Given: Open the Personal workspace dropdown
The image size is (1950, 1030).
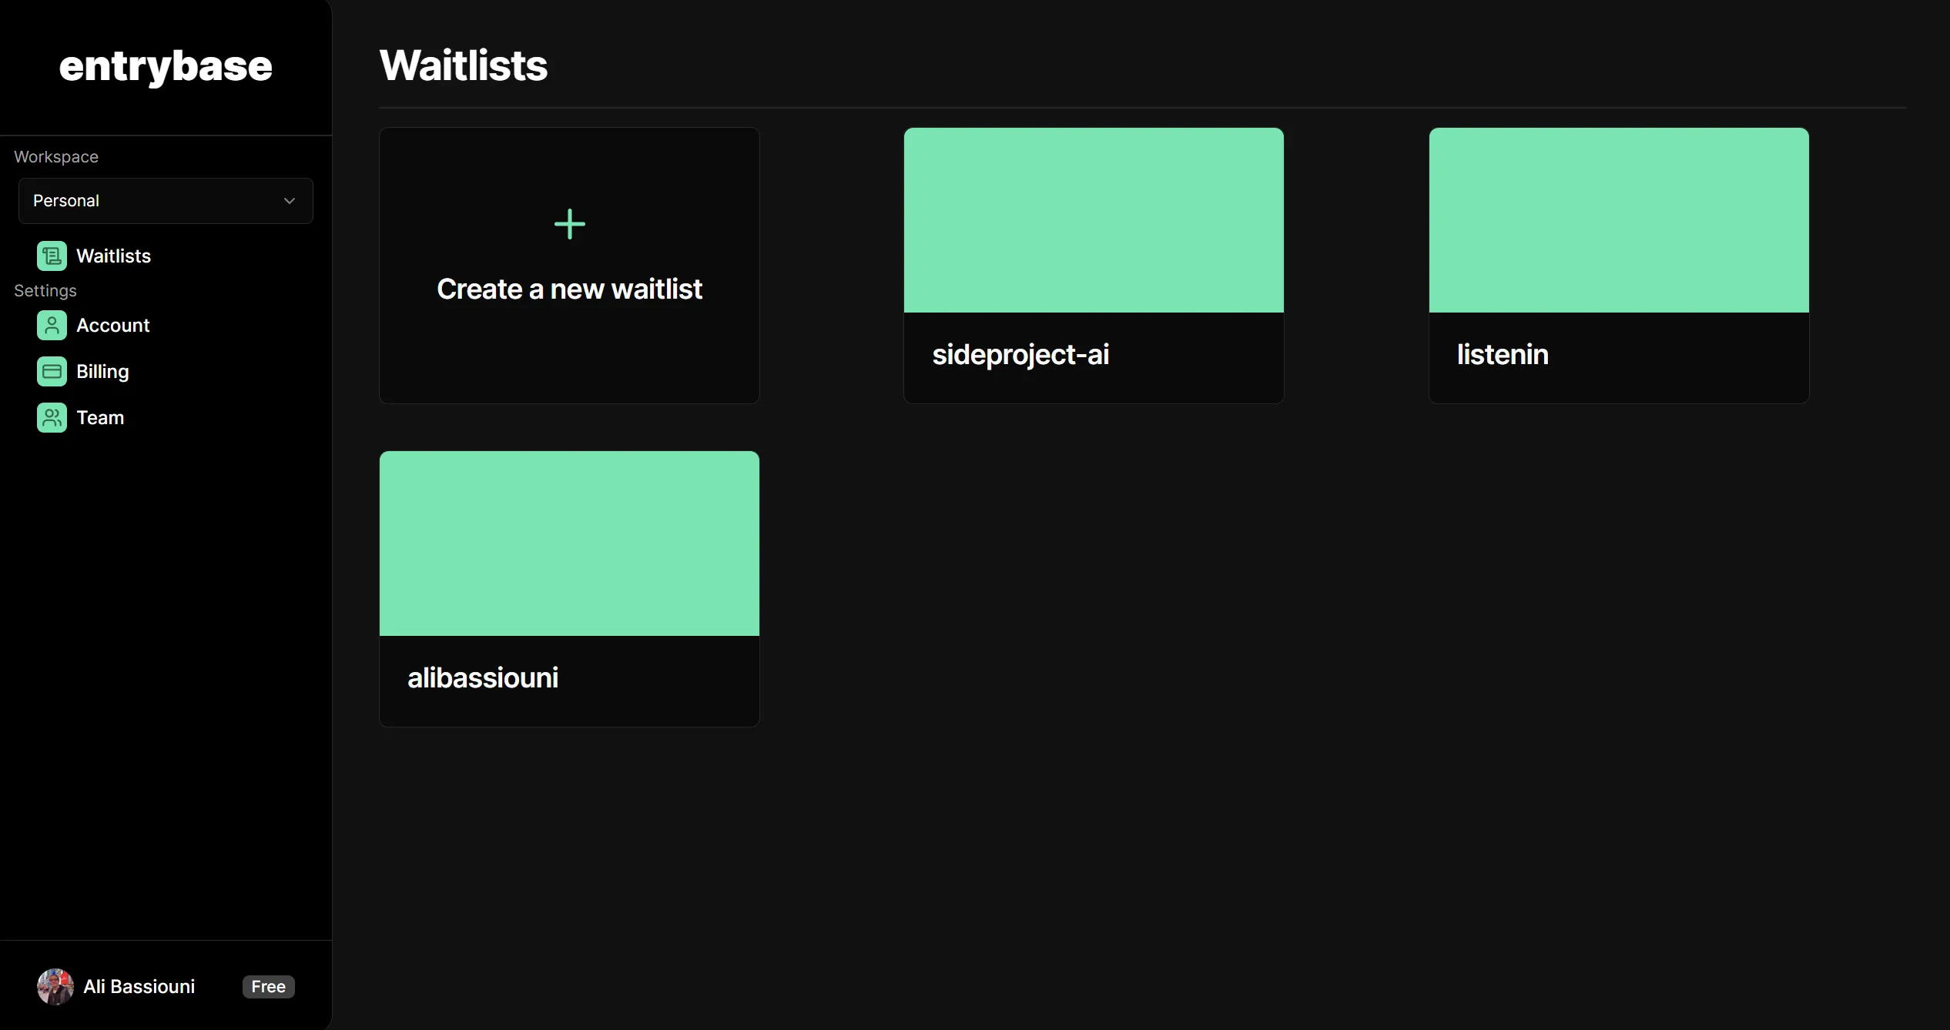Looking at the screenshot, I should 166,201.
